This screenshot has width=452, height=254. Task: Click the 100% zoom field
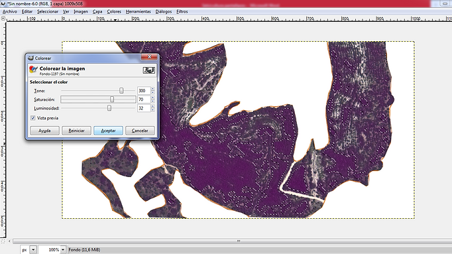click(49, 249)
